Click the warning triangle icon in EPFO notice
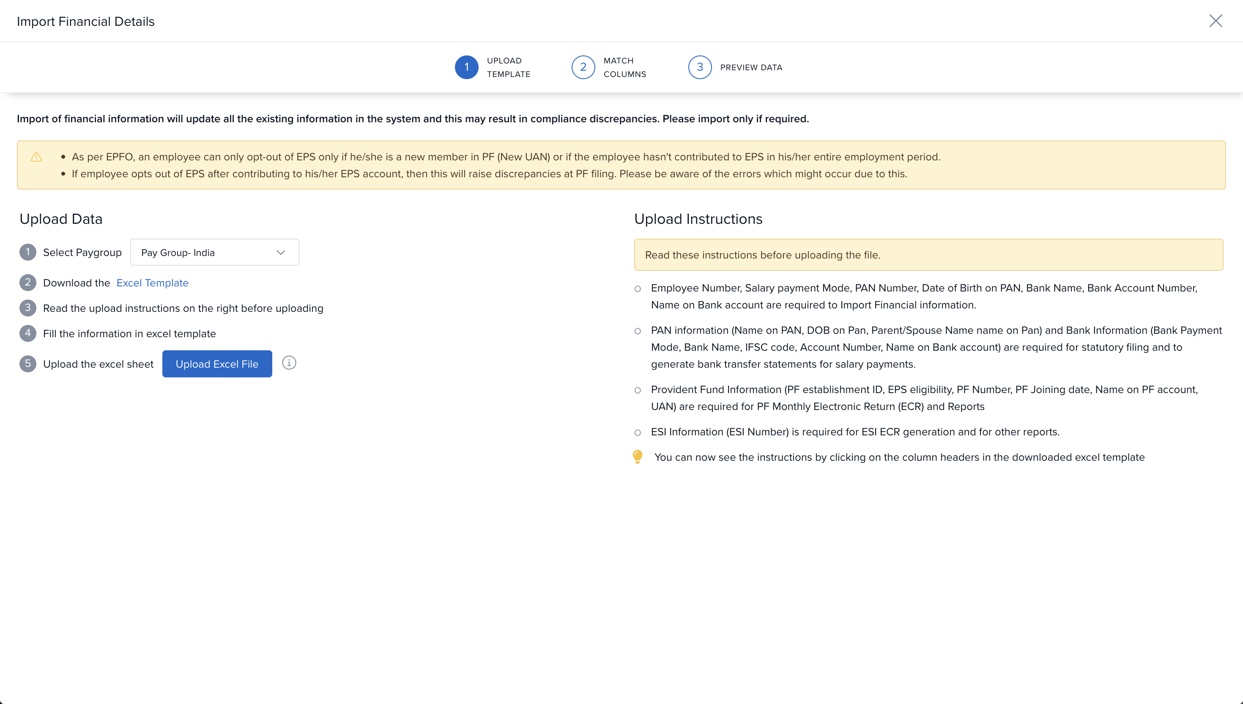This screenshot has width=1243, height=704. coord(36,157)
